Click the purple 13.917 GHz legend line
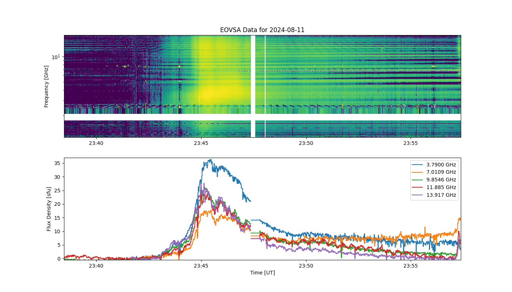This screenshot has width=512, height=292. click(418, 195)
